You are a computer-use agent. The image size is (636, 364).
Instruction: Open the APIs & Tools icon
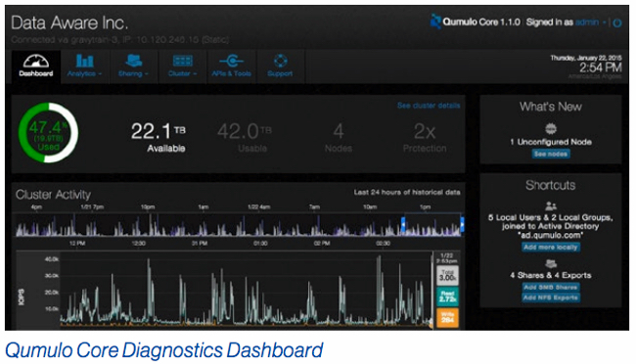pos(232,62)
